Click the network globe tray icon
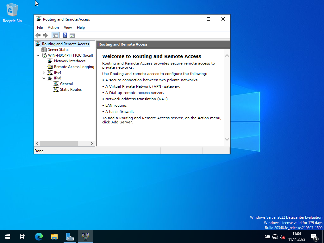Screen dimensions: 324x243 point(275,237)
